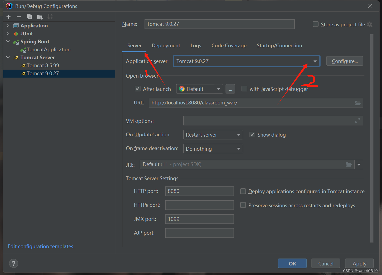Expand the JUnit tree node
Image resolution: width=382 pixels, height=275 pixels.
point(7,33)
